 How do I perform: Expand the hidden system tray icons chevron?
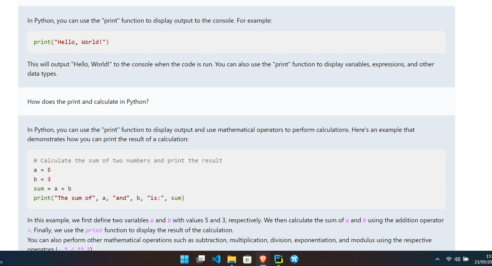point(438,259)
